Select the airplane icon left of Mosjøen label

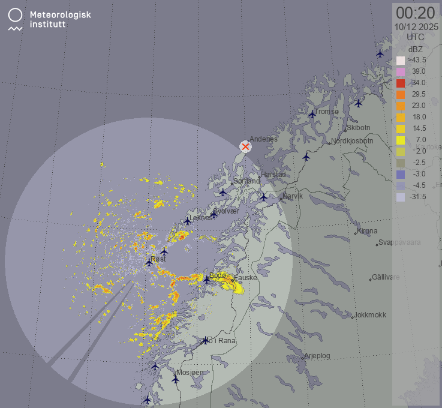point(176,379)
